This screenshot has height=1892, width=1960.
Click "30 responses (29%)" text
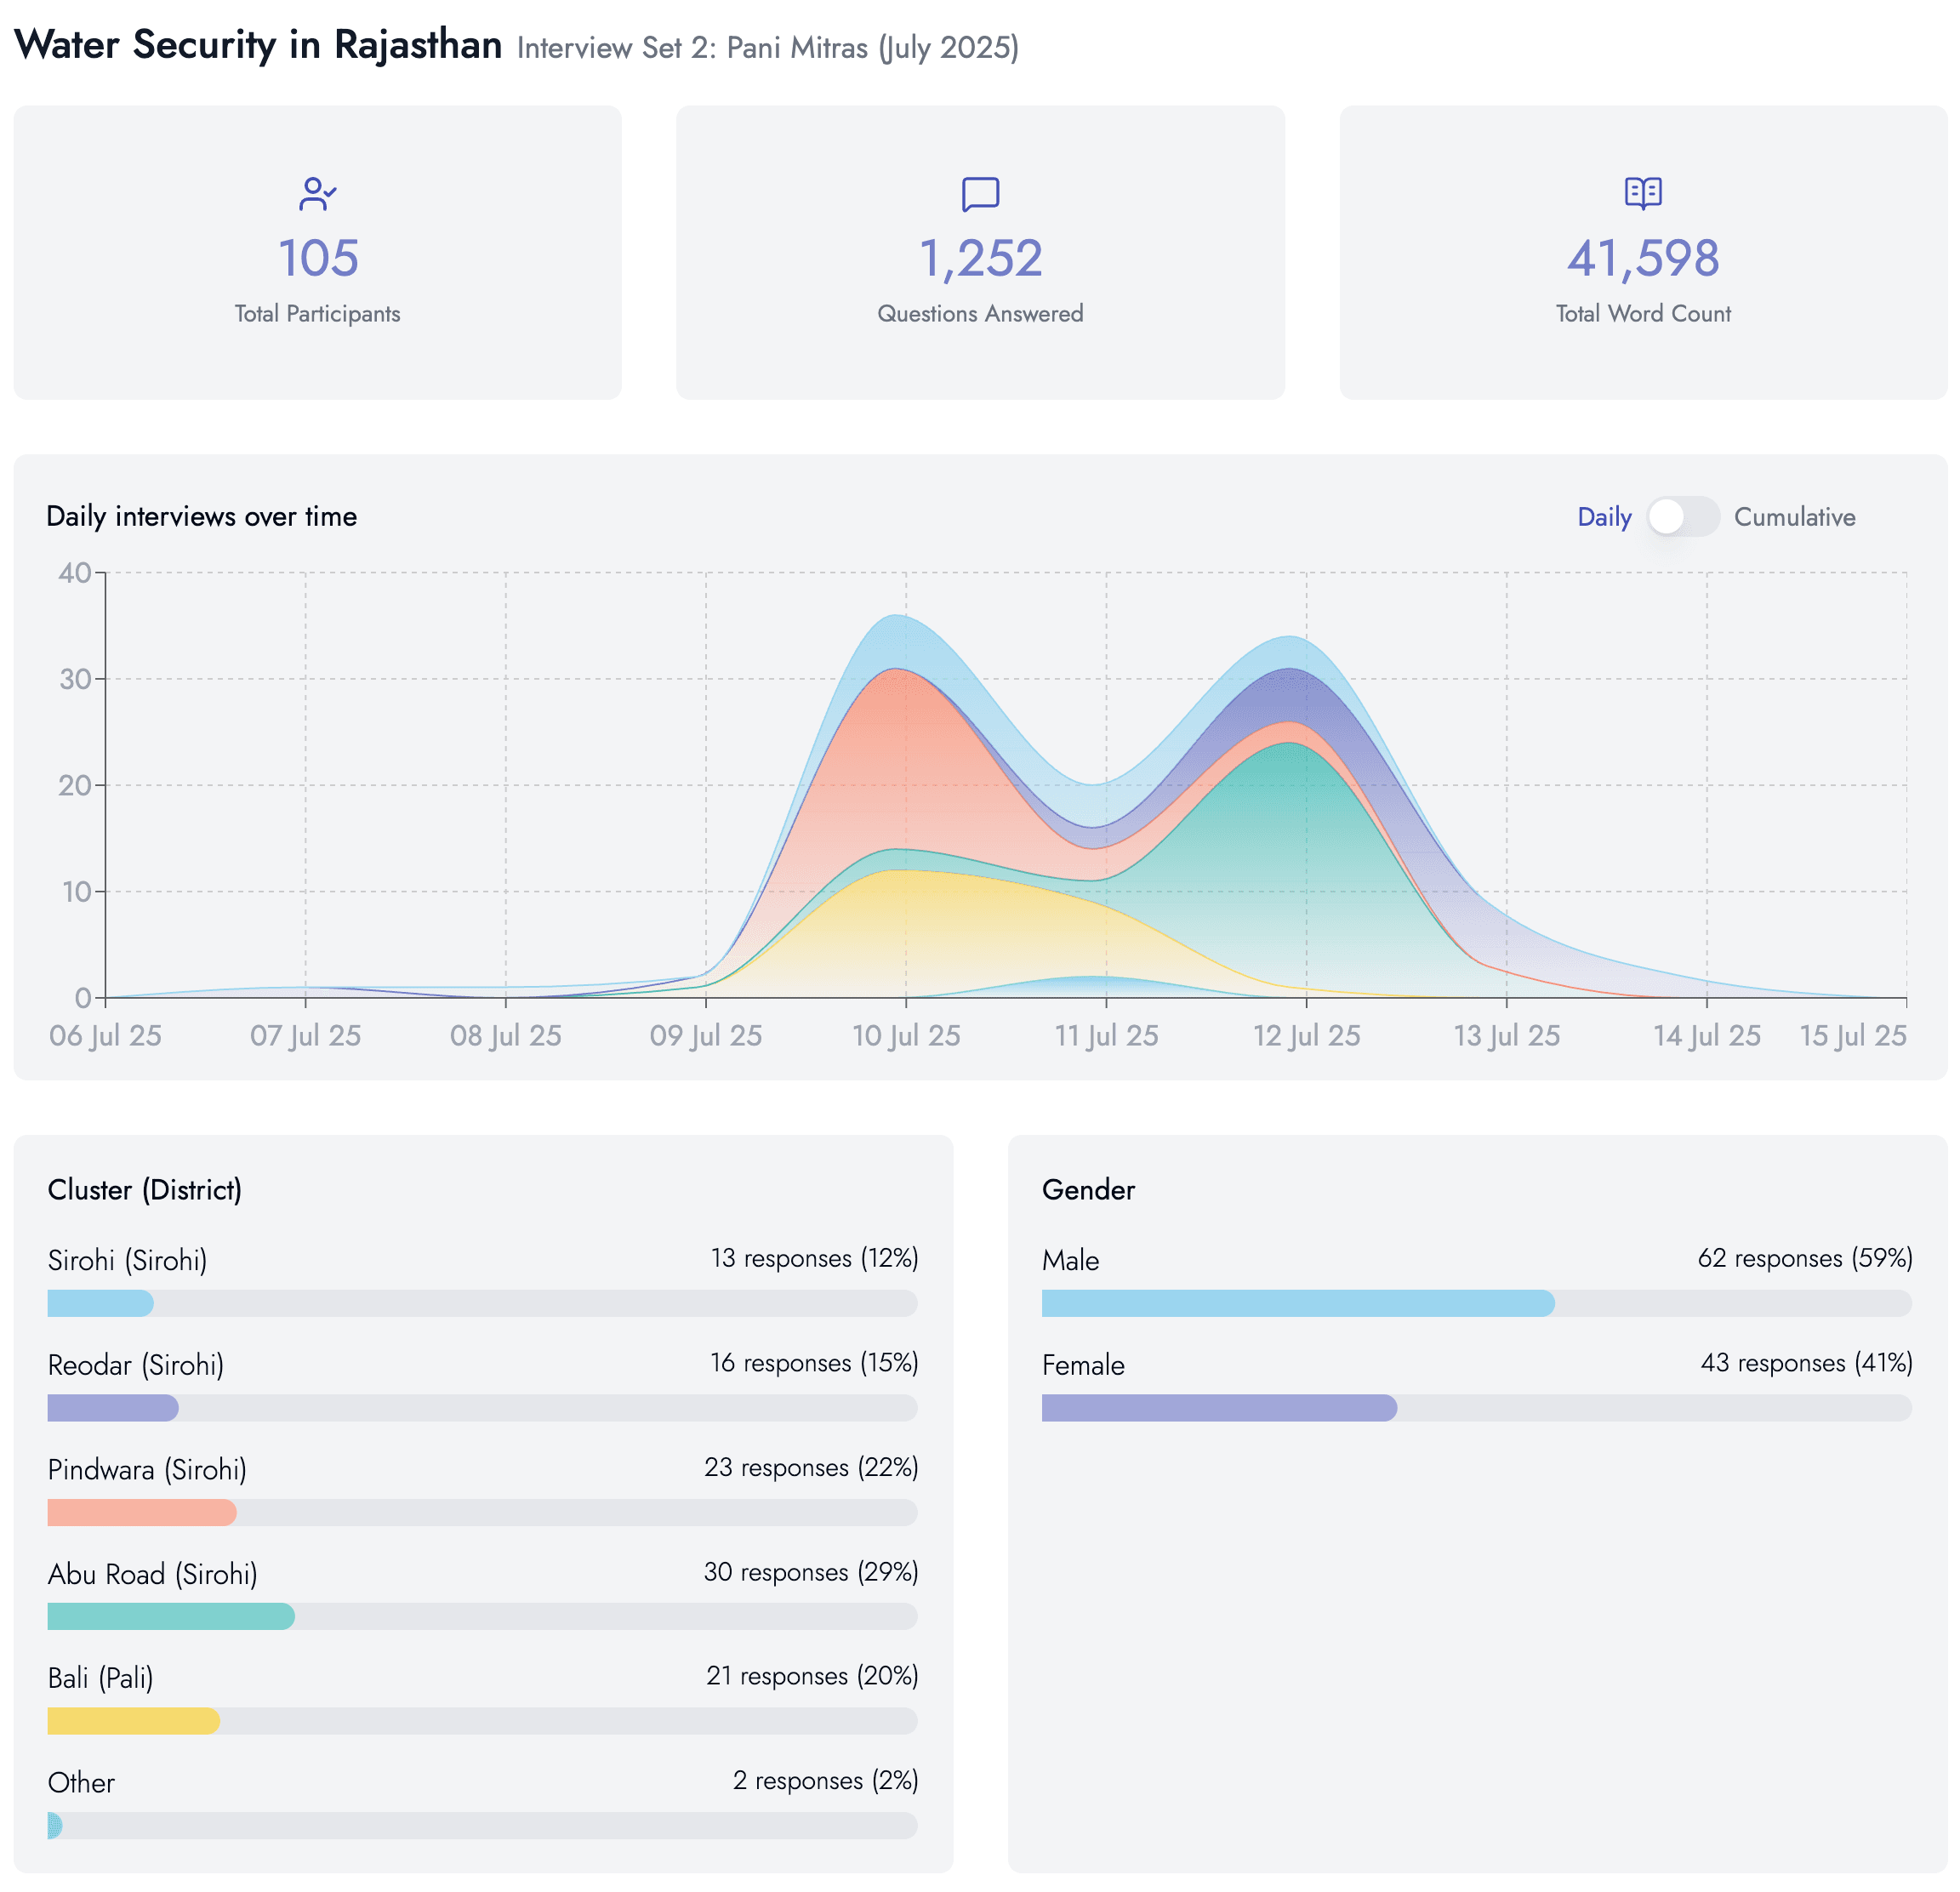coord(811,1572)
